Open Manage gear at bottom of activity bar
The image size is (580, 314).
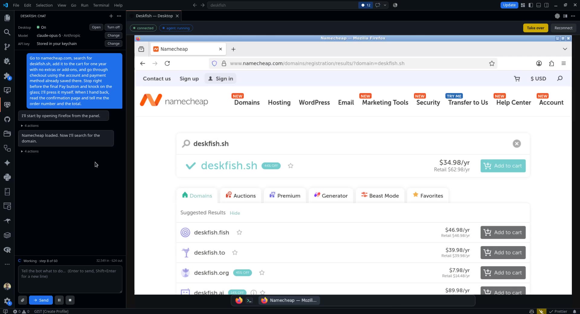(x=7, y=301)
